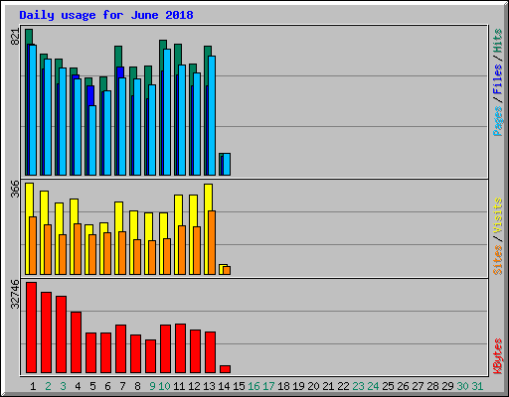Click day 28 on the x-axis
This screenshot has width=509, height=397.
[x=432, y=386]
